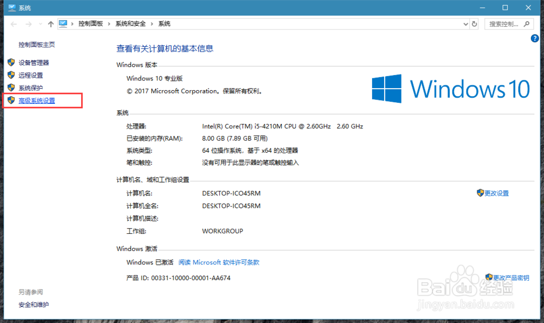This screenshot has width=544, height=323.
Task: Click shield icon next to 更改产品密钥
Action: (x=489, y=277)
